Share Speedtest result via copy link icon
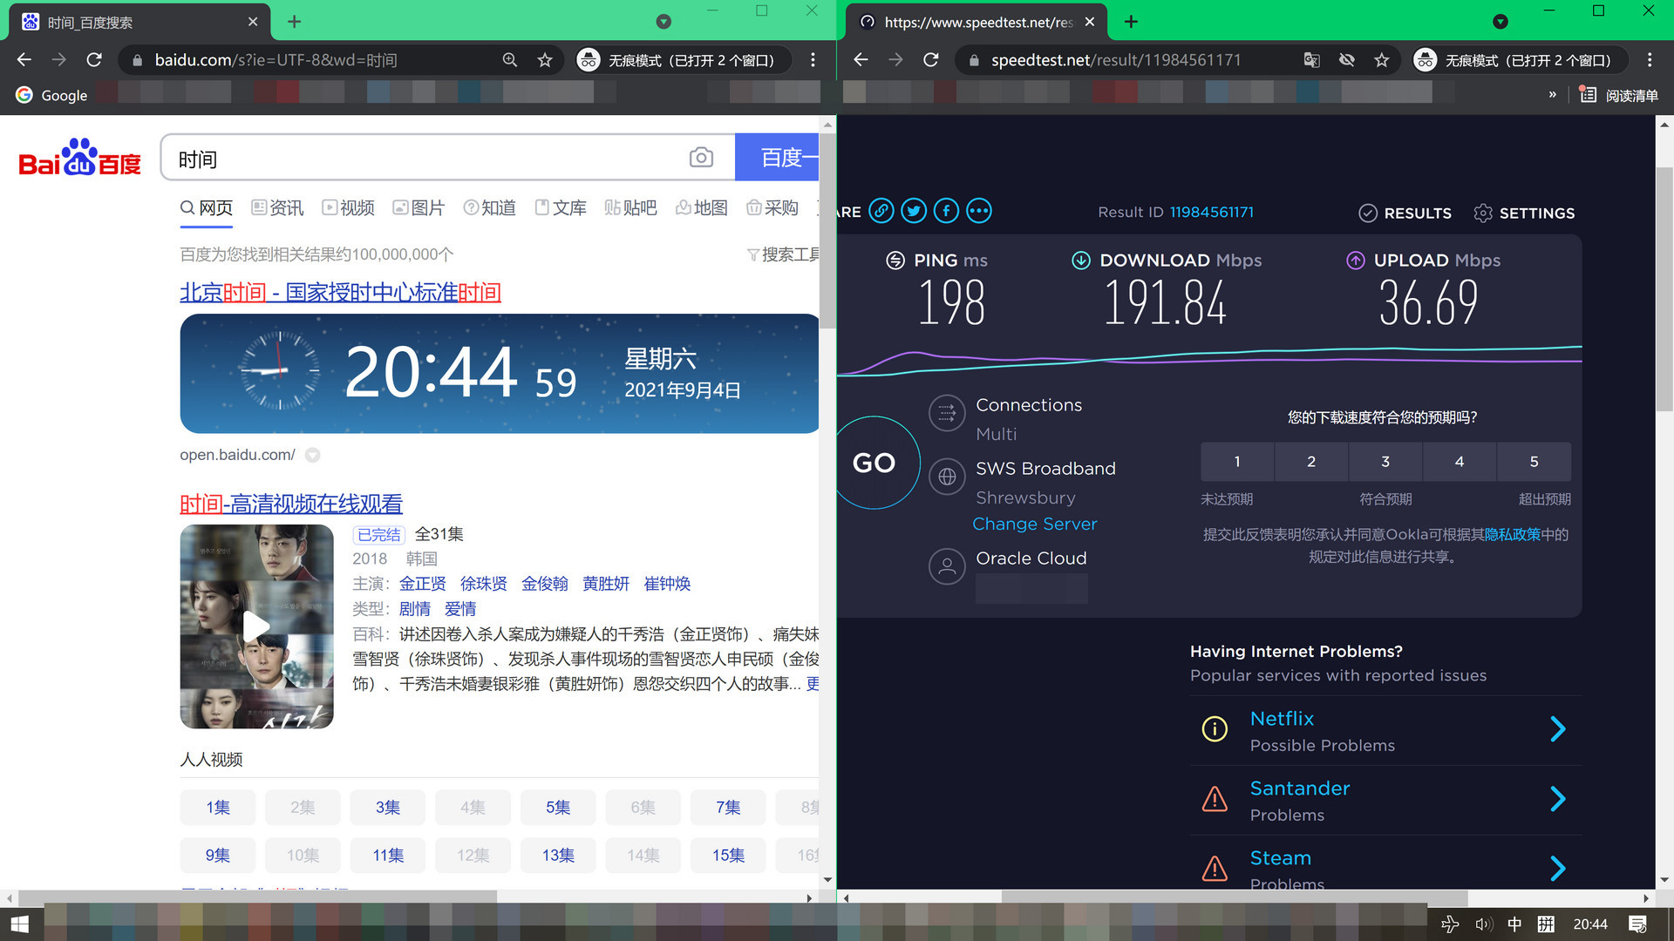This screenshot has width=1674, height=941. tap(881, 211)
